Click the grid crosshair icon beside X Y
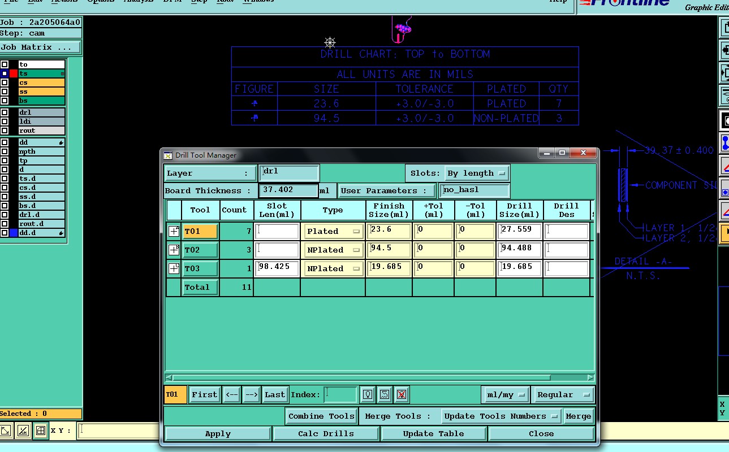The image size is (729, 452). point(40,431)
